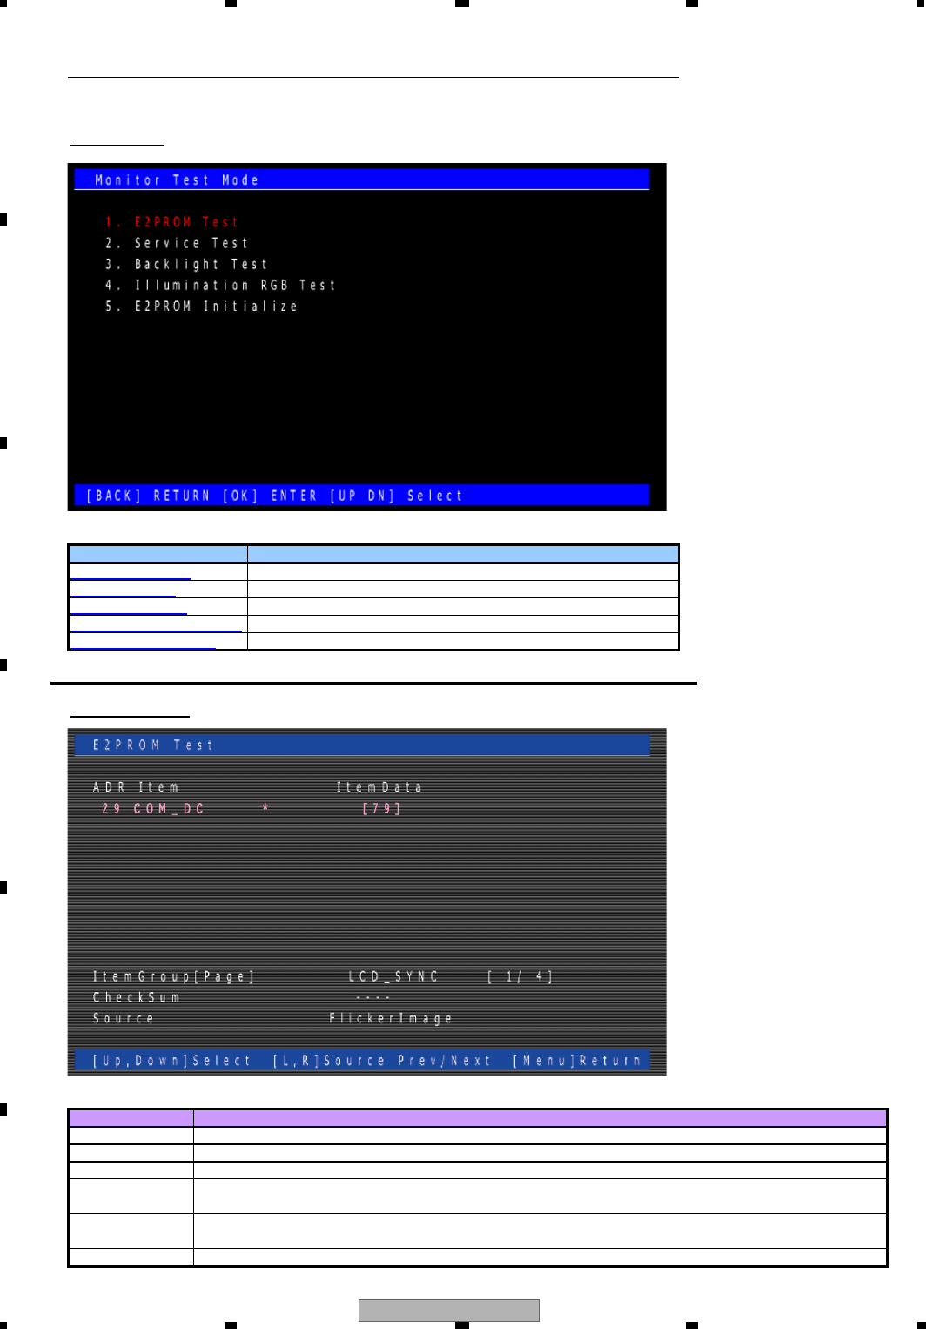Choose "2. Service Test" in the menu
The image size is (926, 1329).
[177, 243]
